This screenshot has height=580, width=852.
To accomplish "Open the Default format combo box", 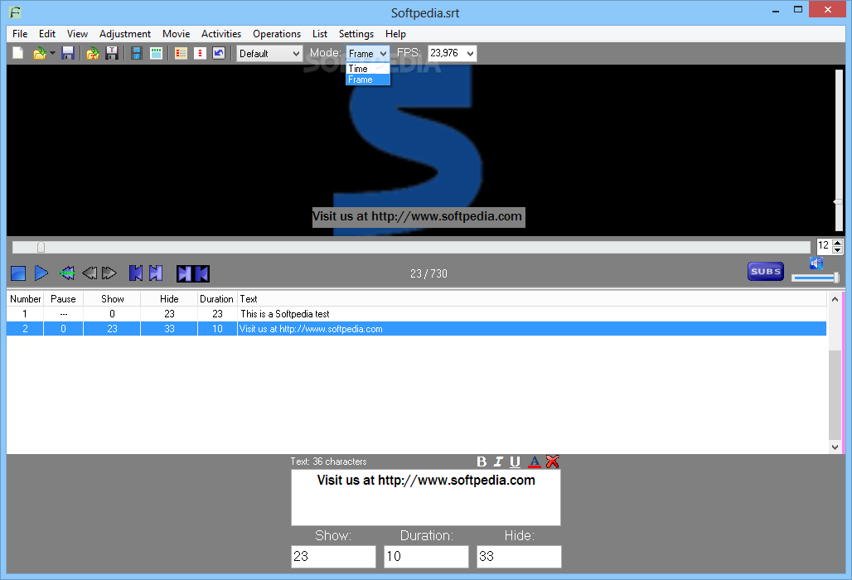I will 269,53.
